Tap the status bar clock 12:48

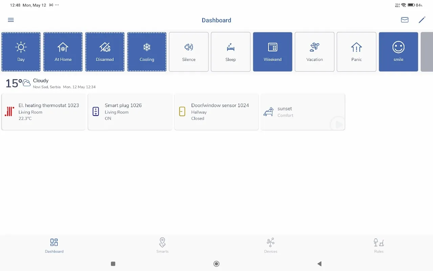(15, 5)
